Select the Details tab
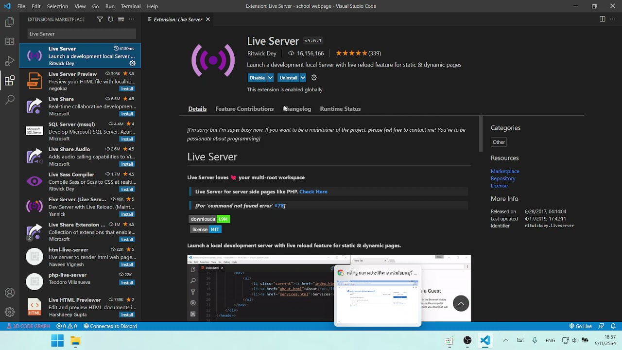The width and height of the screenshot is (622, 350). [197, 109]
